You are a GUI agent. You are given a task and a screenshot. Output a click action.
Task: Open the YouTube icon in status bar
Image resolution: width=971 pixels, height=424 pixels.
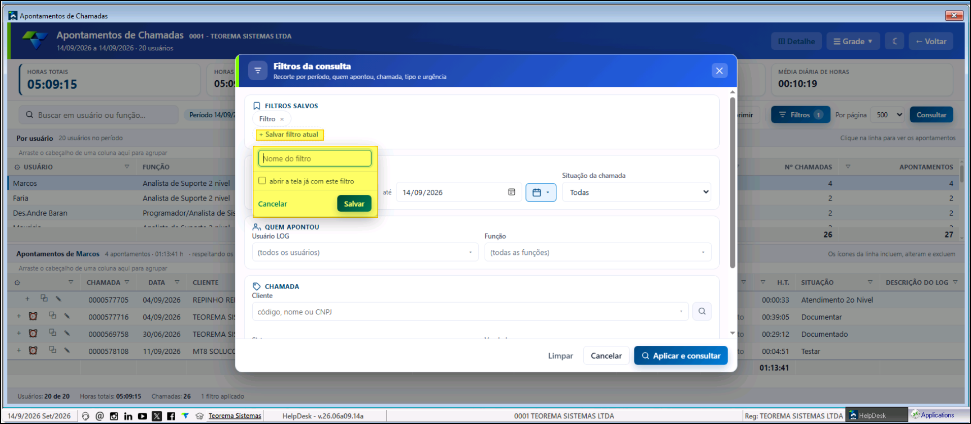[x=143, y=416]
